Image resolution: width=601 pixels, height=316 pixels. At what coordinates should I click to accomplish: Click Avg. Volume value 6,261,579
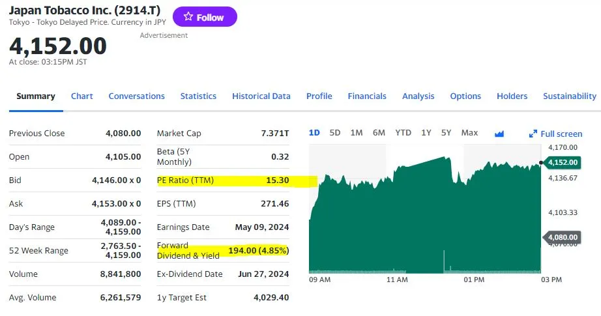[x=121, y=297]
